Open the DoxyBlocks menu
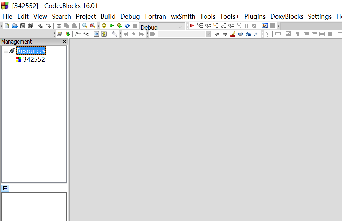 (x=287, y=17)
